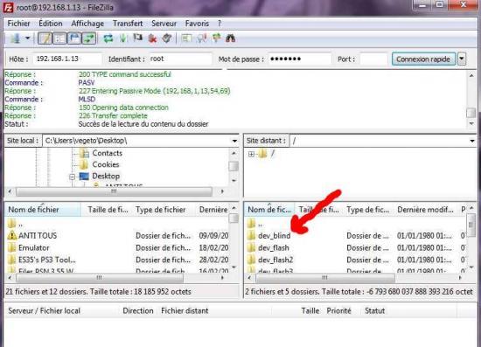The width and height of the screenshot is (481, 347).
Task: Sort remote files by Dernière modif... column
Action: pos(425,210)
